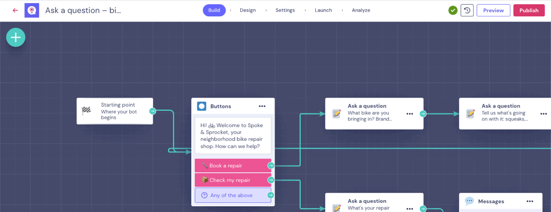
Task: Click the 'Check my repair' output connector
Action: (271, 180)
